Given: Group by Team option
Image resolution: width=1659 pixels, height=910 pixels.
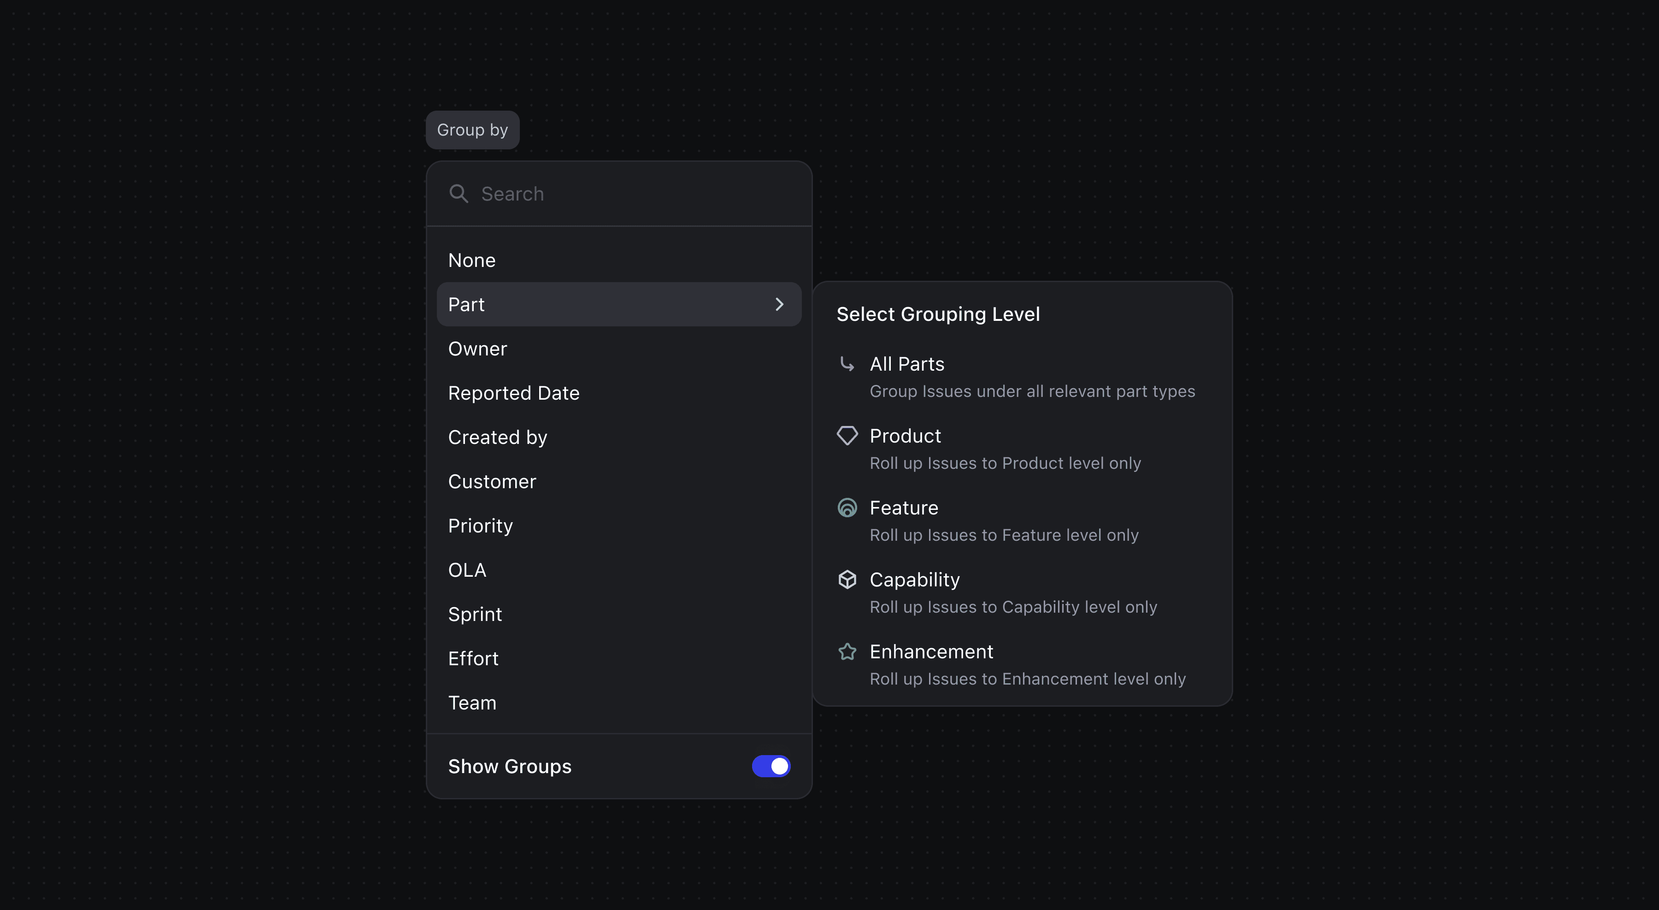Looking at the screenshot, I should click(472, 703).
